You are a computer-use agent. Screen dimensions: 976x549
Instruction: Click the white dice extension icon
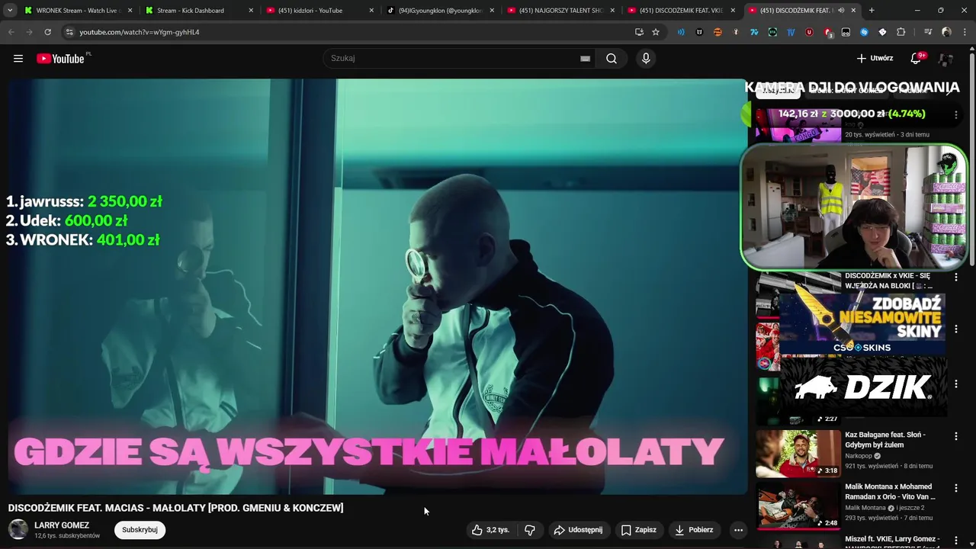point(882,32)
